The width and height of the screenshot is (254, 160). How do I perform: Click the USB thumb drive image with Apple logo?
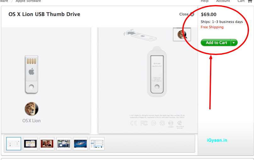click(31, 74)
